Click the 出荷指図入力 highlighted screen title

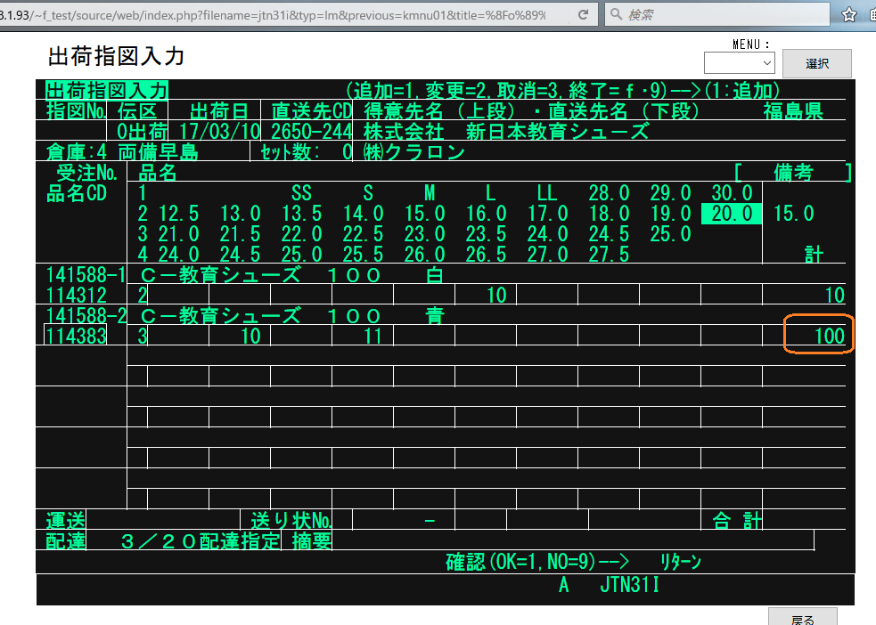[106, 90]
